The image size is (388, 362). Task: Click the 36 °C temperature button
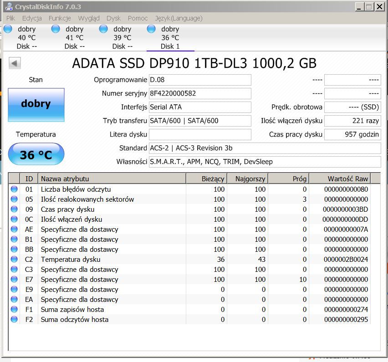pos(36,154)
